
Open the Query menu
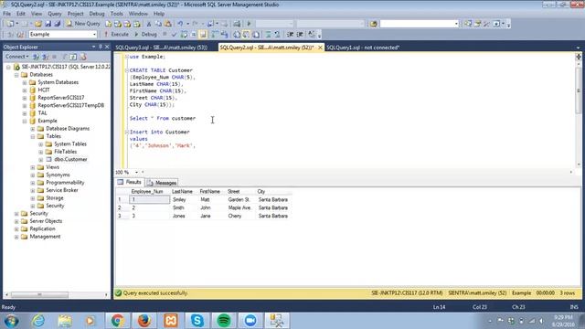coord(55,14)
